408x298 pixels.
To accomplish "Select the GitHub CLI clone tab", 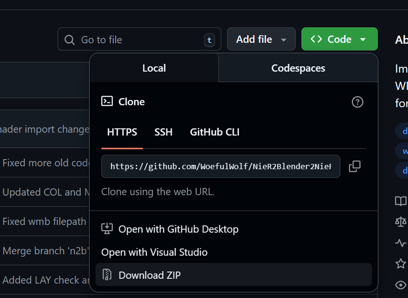I will pyautogui.click(x=215, y=132).
